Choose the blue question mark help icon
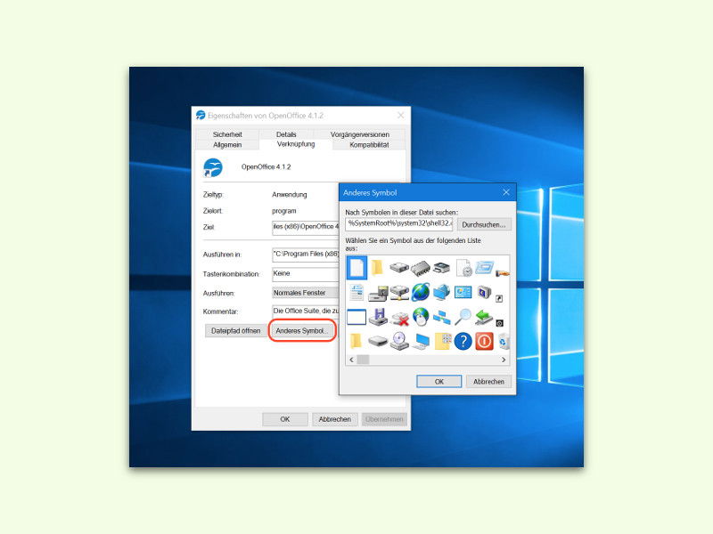This screenshot has height=534, width=713. point(463,341)
